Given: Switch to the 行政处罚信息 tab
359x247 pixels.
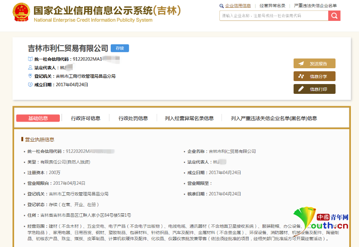Looking at the screenshot, I should click(x=133, y=118).
